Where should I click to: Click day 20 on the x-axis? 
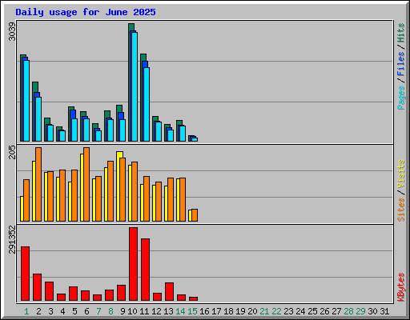click(x=252, y=311)
